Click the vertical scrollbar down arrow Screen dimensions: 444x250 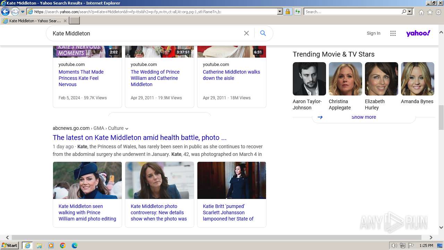pos(441,228)
